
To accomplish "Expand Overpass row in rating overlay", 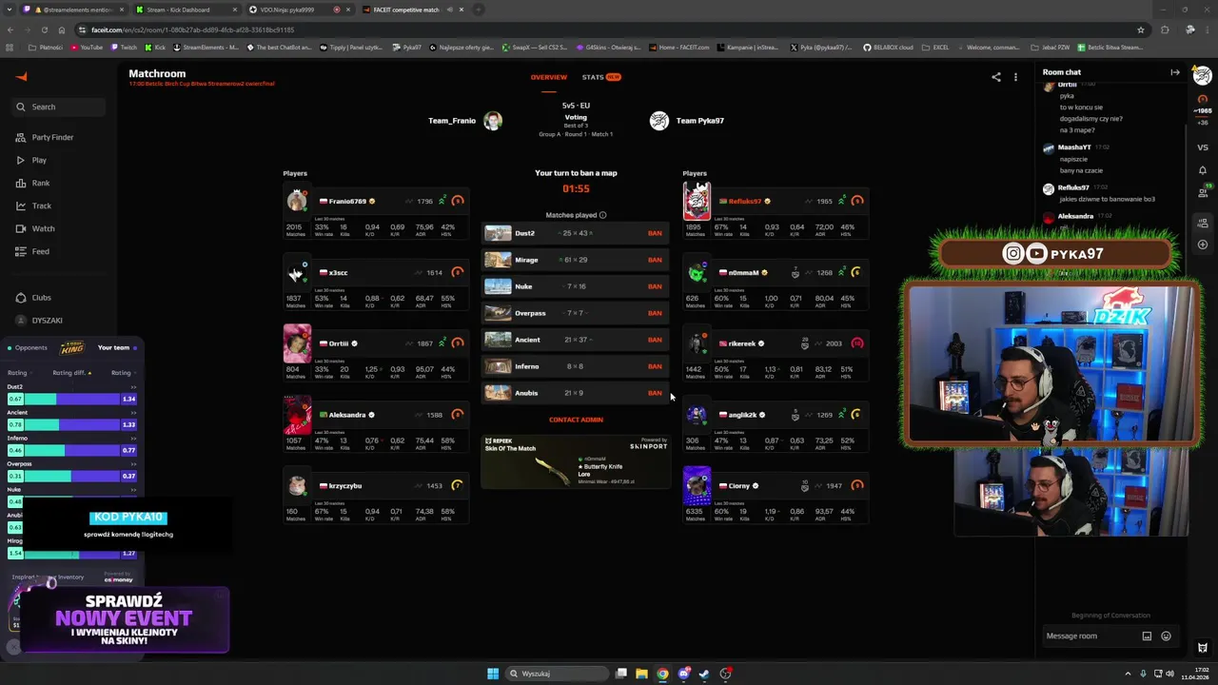I will [x=132, y=464].
